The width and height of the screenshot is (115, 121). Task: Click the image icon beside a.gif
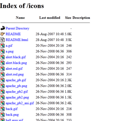tap(2, 45)
